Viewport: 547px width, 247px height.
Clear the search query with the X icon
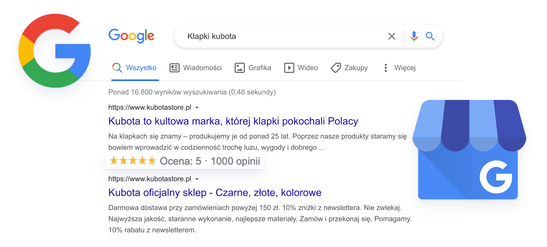[x=392, y=36]
